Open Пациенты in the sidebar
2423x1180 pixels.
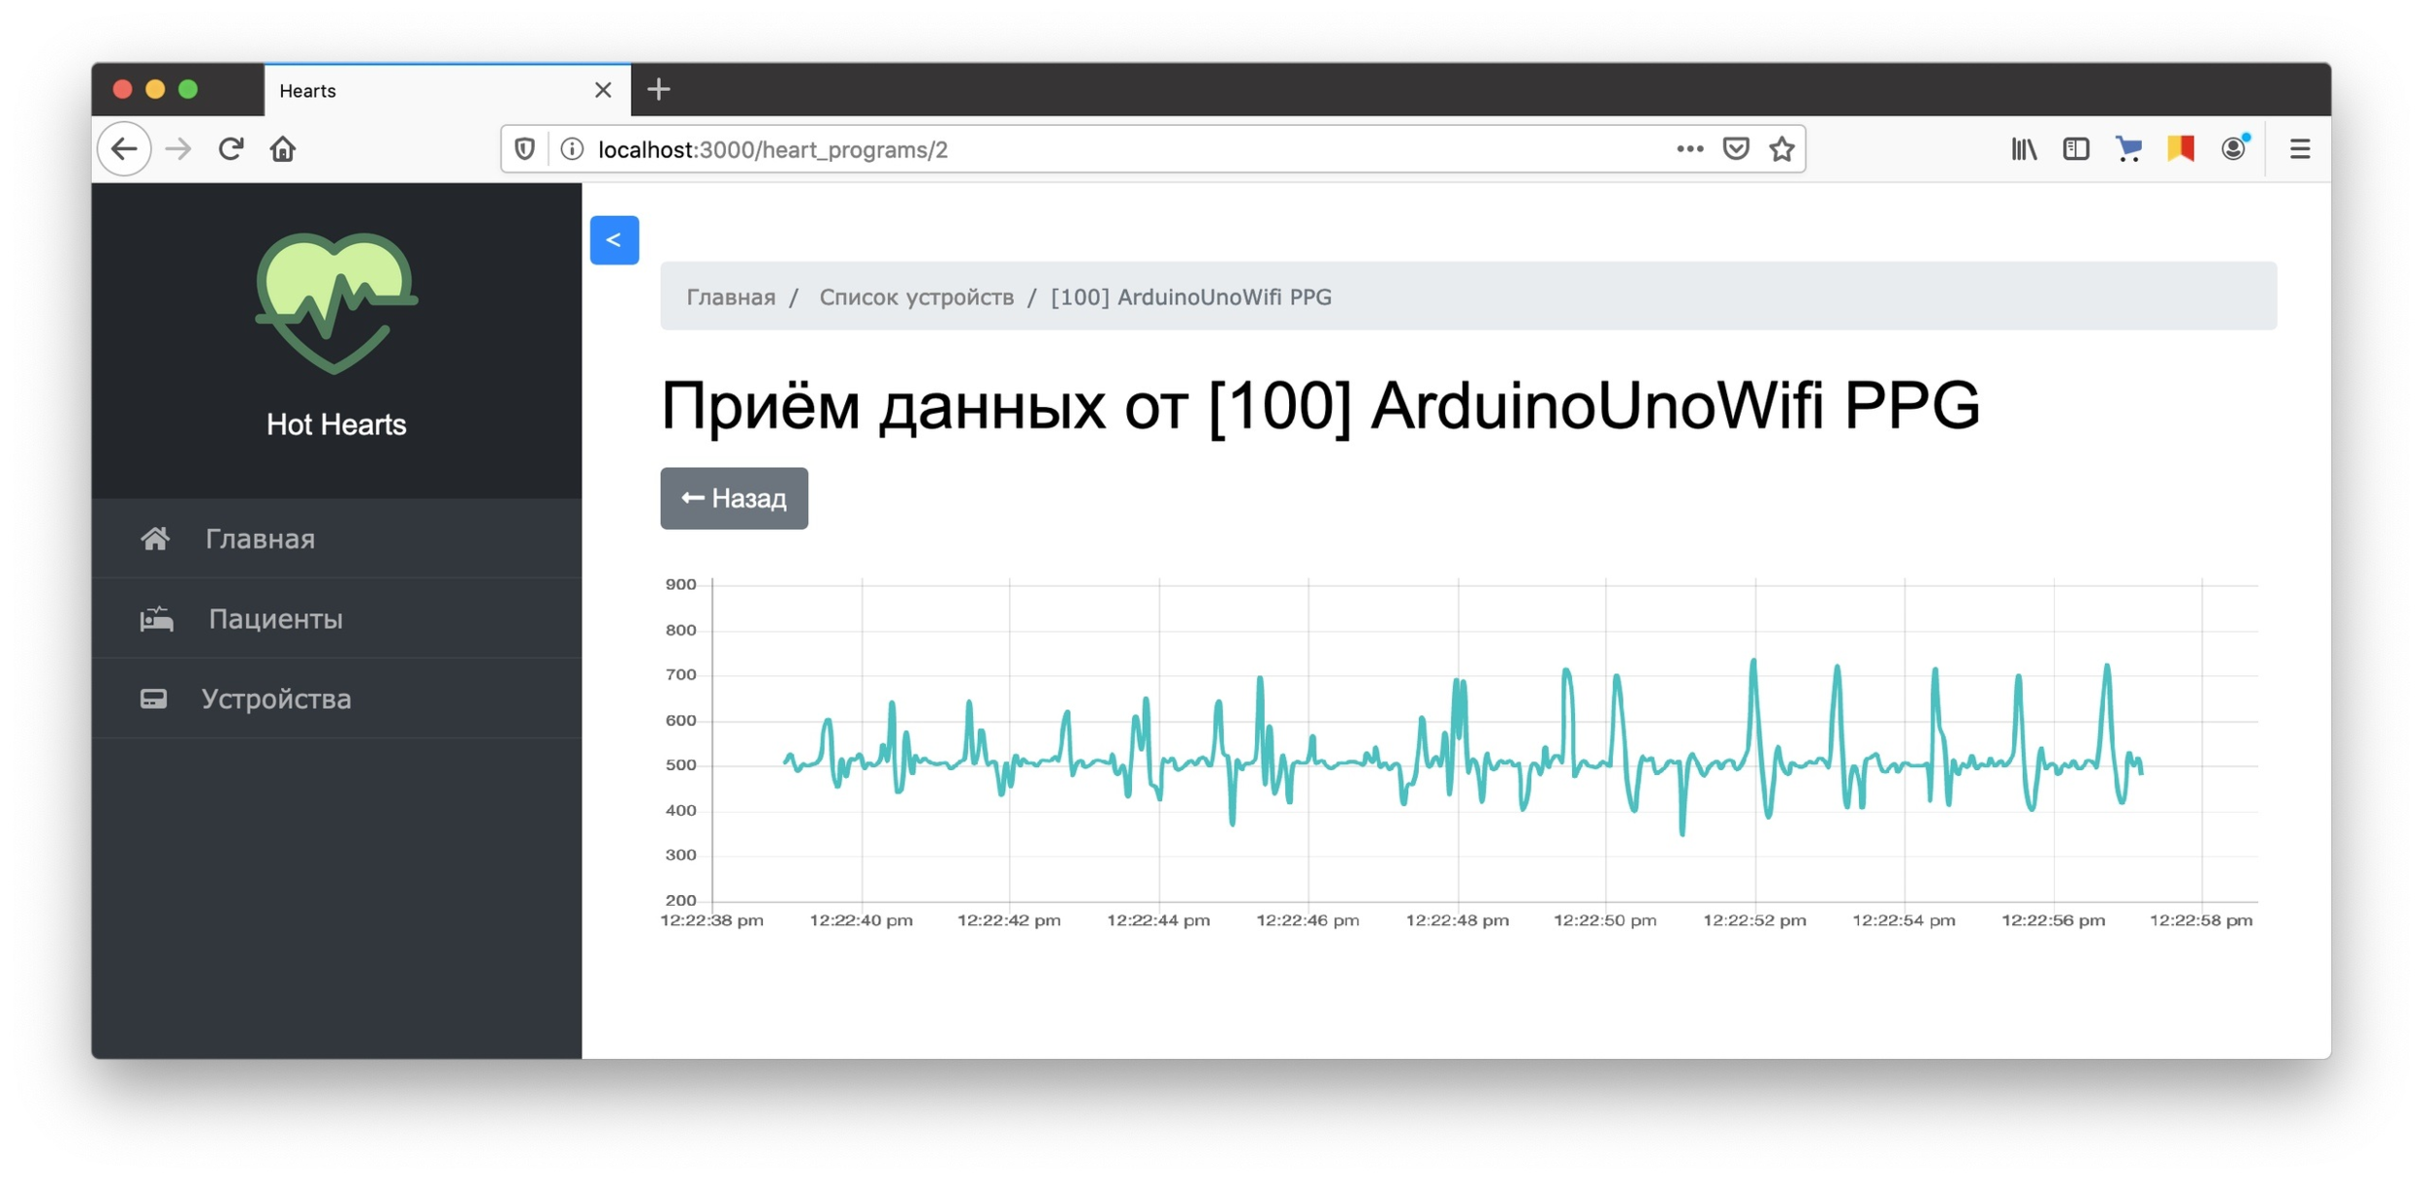click(275, 619)
